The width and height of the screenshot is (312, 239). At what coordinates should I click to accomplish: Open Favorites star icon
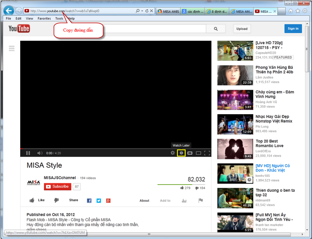(x=298, y=11)
